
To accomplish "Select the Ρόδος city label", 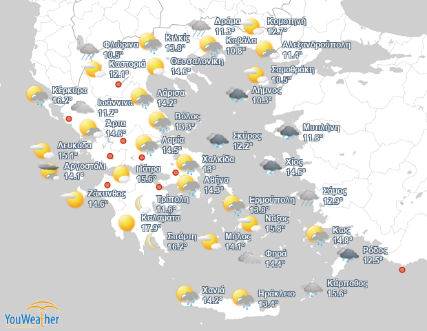I will pyautogui.click(x=375, y=250).
